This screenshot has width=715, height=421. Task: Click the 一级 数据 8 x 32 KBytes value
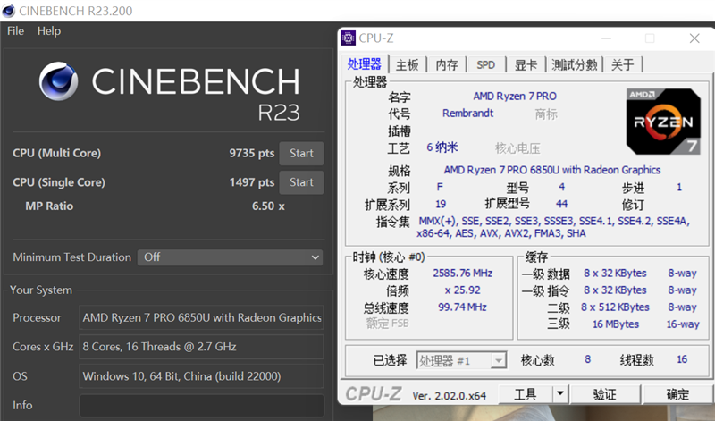tap(615, 274)
